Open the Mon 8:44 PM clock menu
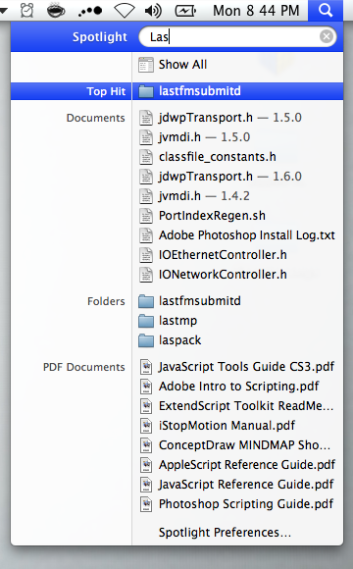The width and height of the screenshot is (353, 569). coord(256,11)
